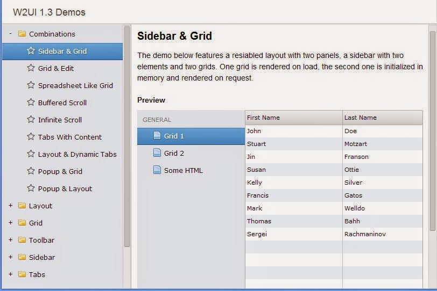Click the Motzart last name cell
This screenshot has width=437, height=291.
tap(383, 144)
